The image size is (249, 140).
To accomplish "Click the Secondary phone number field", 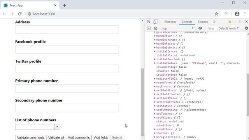I will point(67,108).
